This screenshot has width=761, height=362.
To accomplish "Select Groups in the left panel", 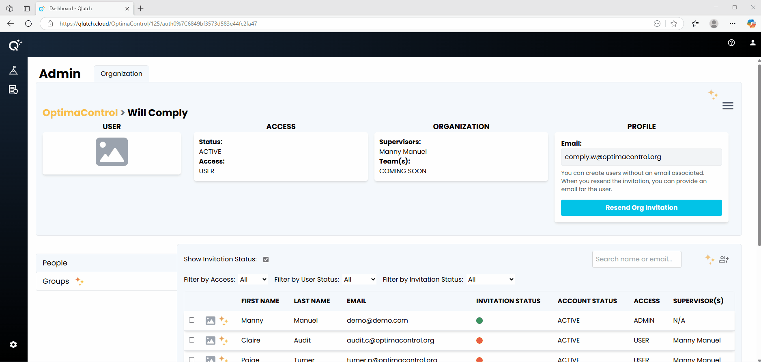I will point(56,281).
